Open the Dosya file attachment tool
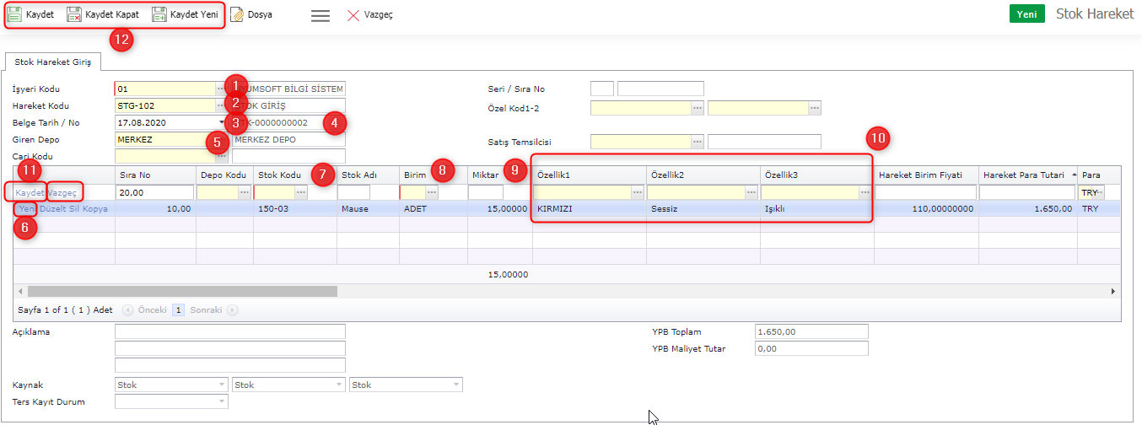 tap(251, 14)
